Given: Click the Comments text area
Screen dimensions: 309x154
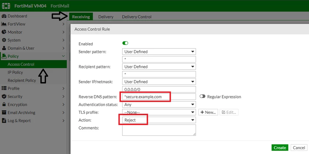Looking at the screenshot, I should (159, 130).
